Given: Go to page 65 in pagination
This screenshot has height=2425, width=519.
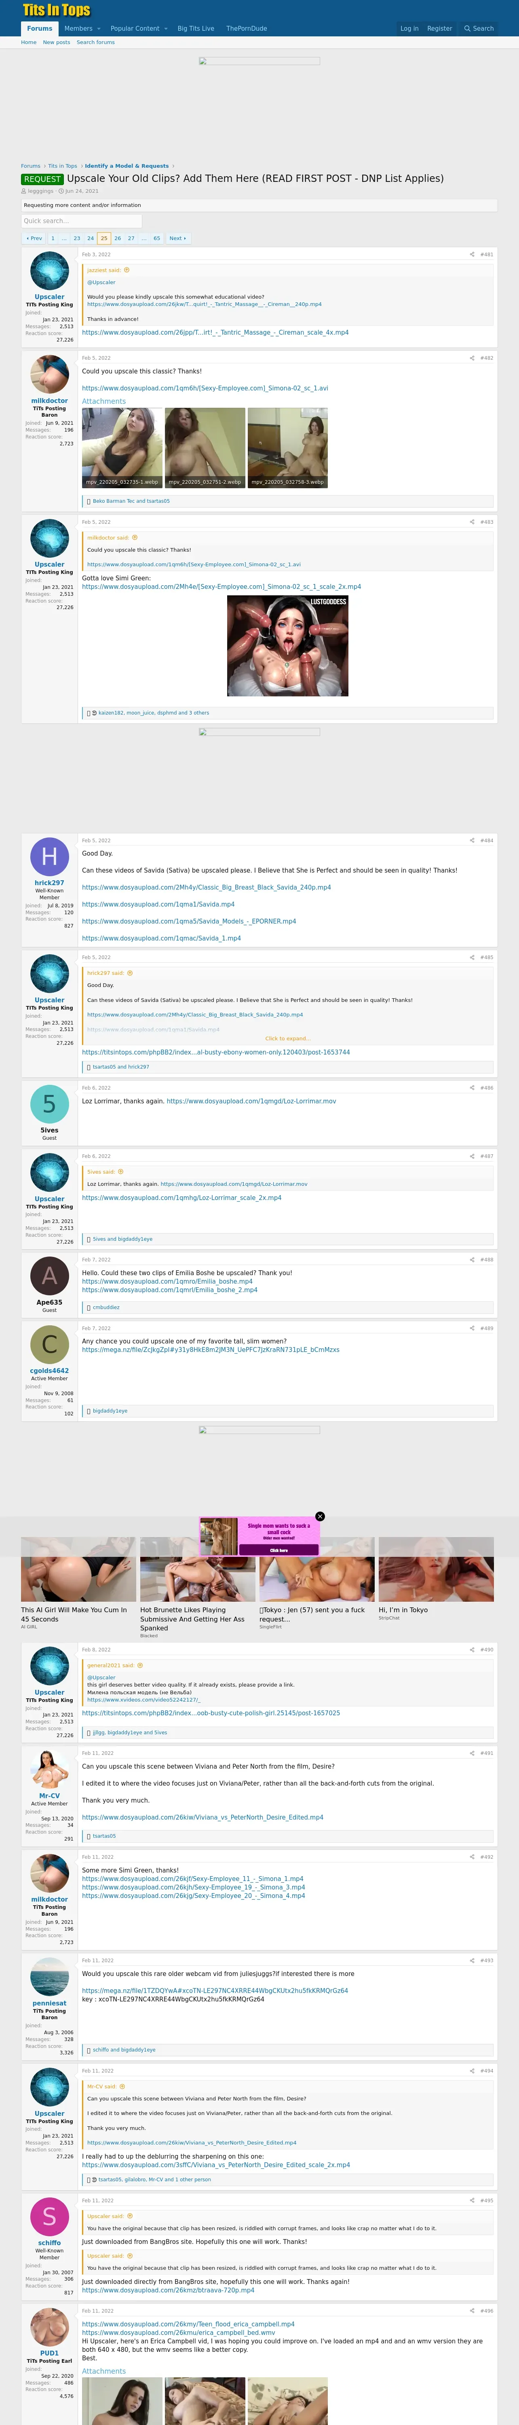Looking at the screenshot, I should pos(156,238).
